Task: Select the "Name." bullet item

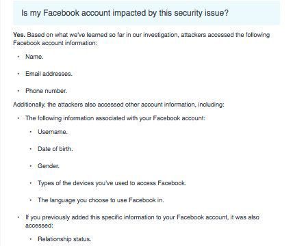Action: 34,57
